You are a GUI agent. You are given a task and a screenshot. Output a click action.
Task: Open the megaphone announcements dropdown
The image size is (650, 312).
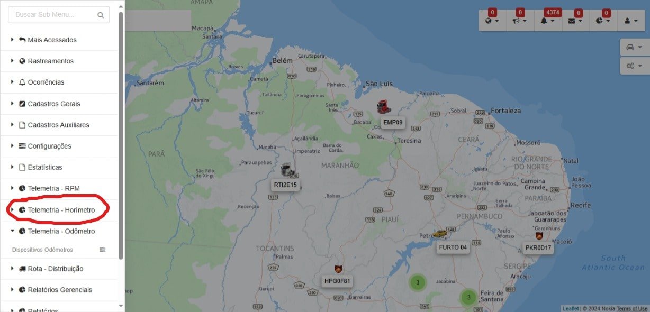tap(519, 21)
